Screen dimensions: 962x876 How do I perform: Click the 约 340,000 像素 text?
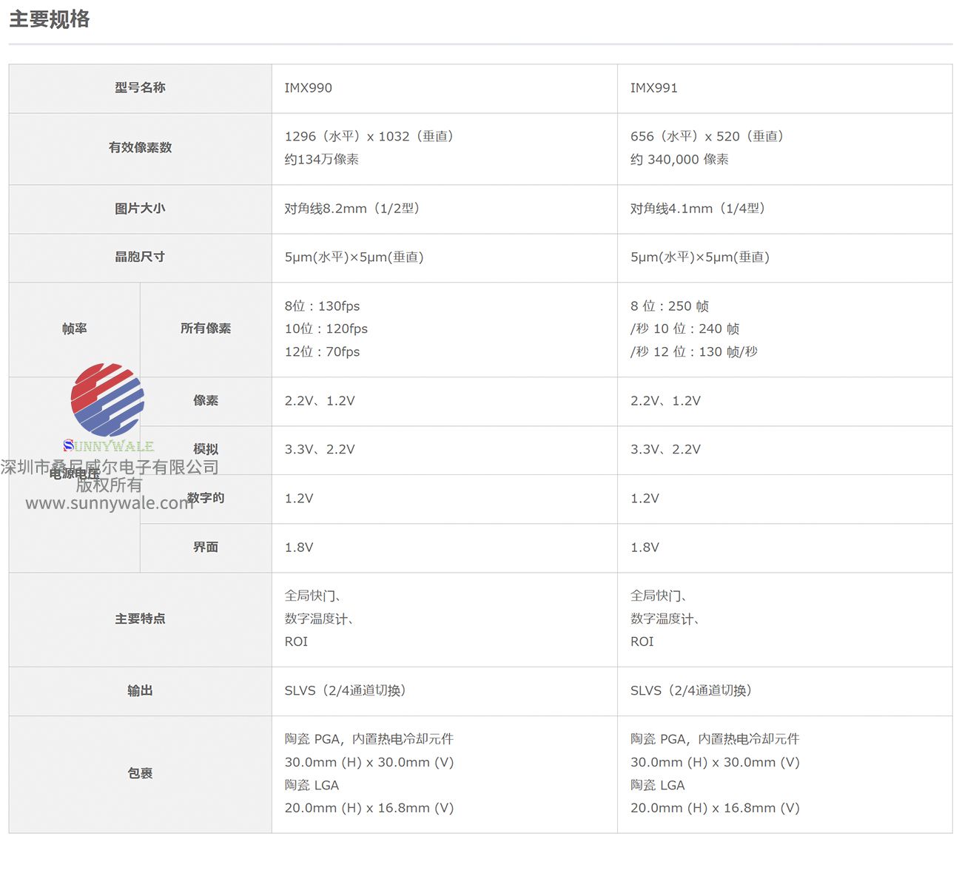coord(679,159)
